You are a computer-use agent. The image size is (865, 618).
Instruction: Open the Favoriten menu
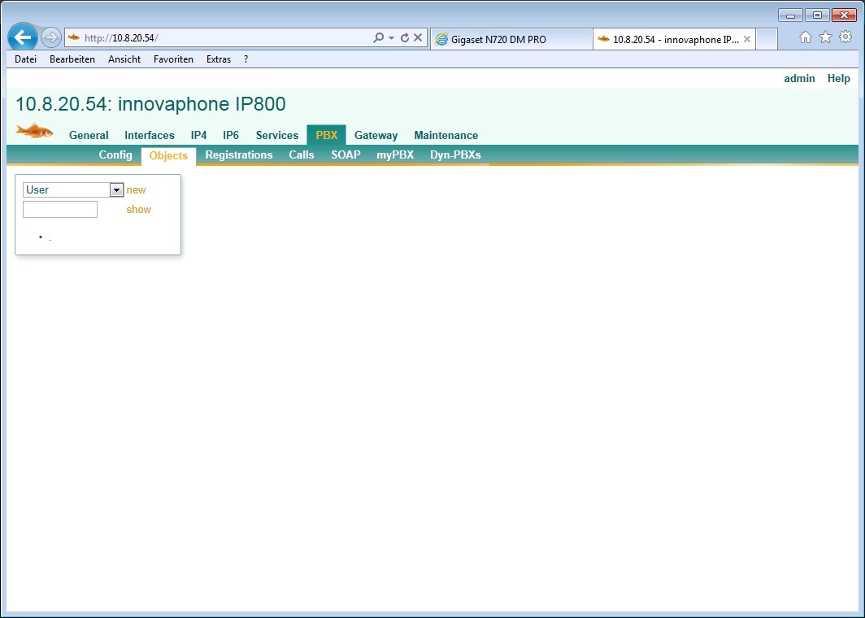point(173,59)
